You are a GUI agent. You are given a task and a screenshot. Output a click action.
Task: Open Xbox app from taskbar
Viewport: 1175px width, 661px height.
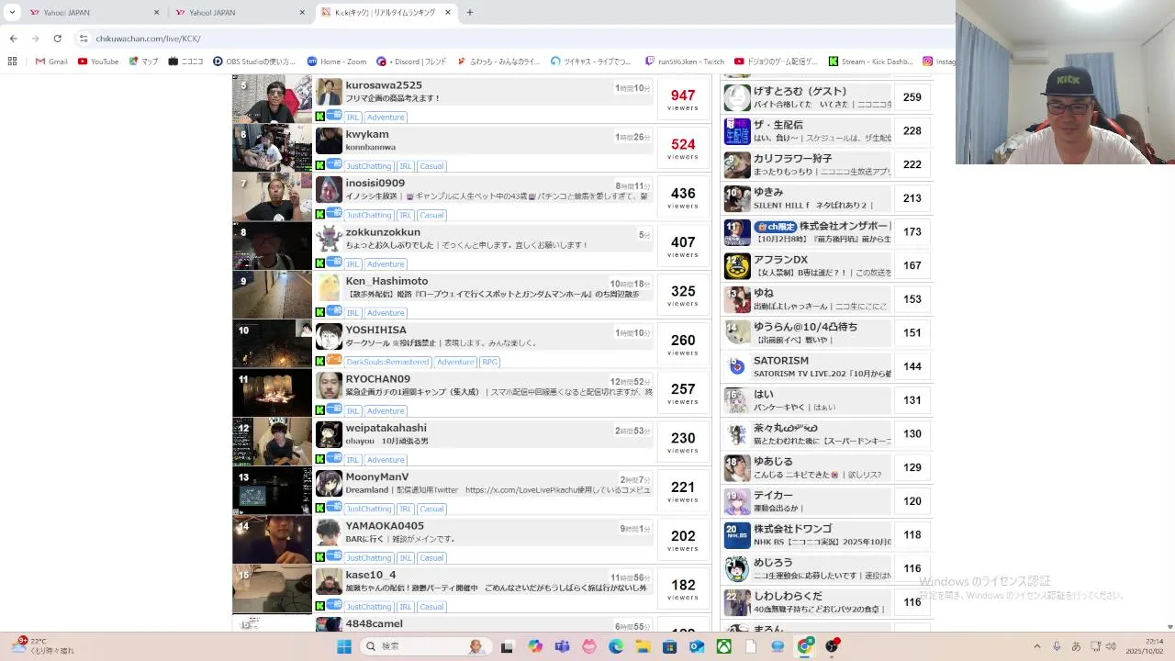[x=723, y=646]
